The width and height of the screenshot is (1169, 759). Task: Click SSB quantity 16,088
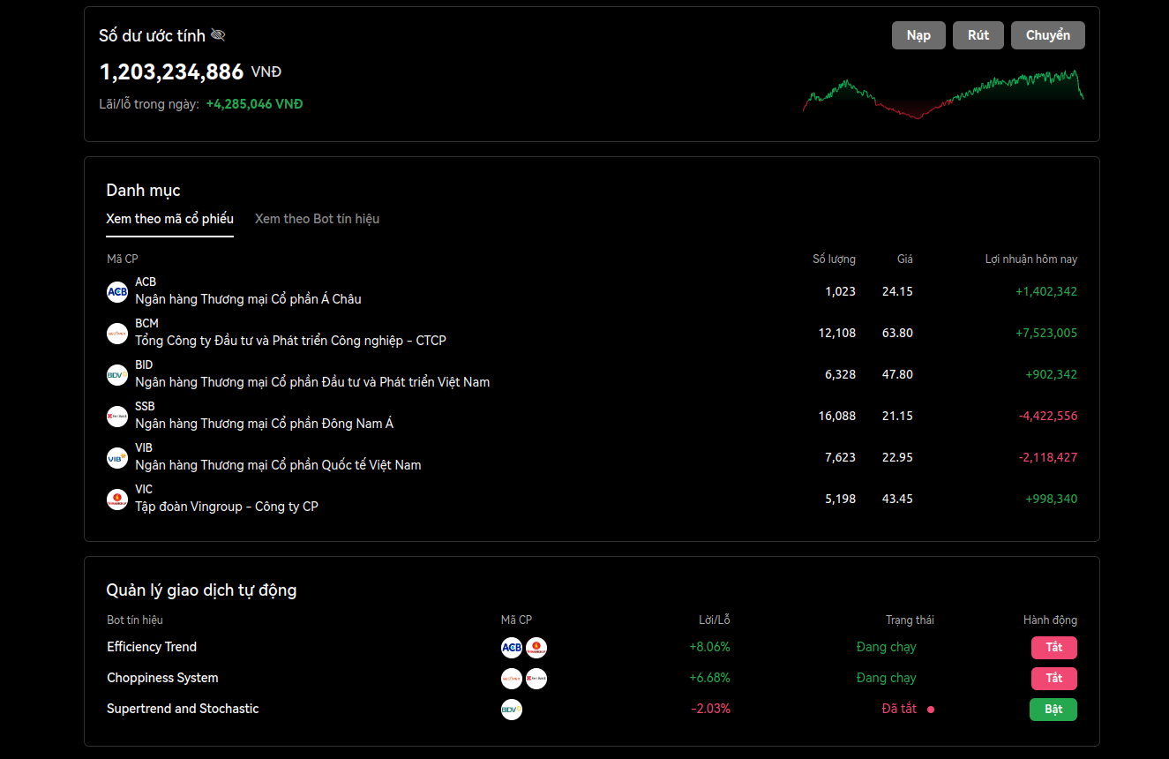[x=837, y=416]
